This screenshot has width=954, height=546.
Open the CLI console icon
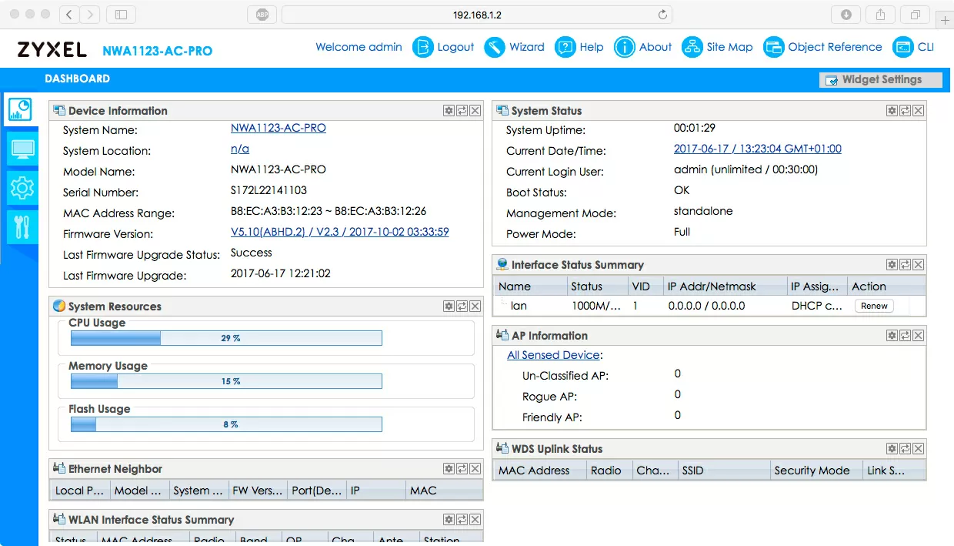point(903,47)
